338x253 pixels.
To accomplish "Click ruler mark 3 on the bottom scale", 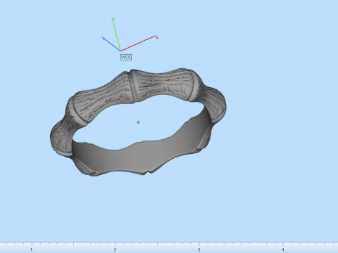I will 199,249.
